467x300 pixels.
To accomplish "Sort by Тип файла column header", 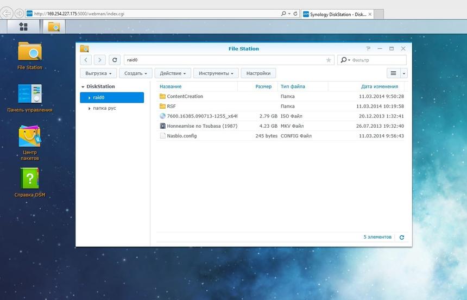I will [293, 86].
